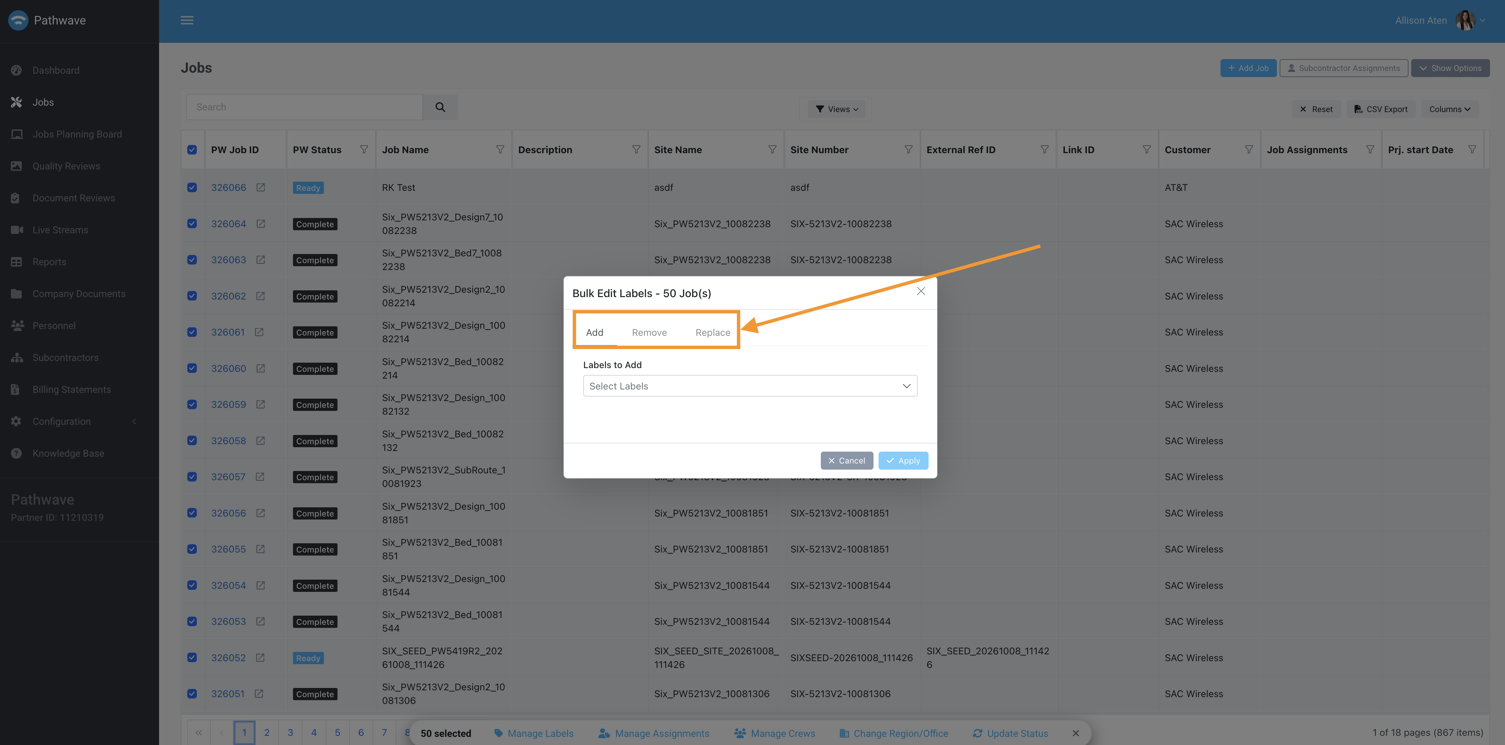
Task: Switch to the Remove tab
Action: click(x=649, y=332)
